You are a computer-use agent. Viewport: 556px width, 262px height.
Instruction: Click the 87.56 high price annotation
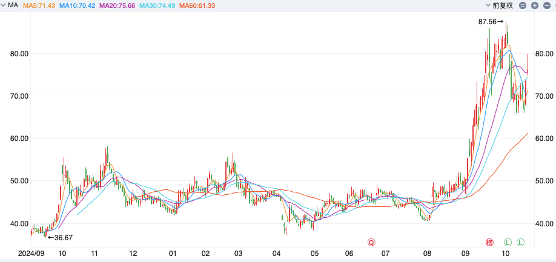[491, 22]
